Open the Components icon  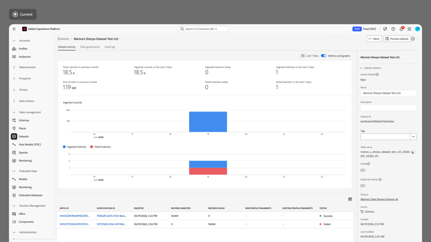pos(14,222)
